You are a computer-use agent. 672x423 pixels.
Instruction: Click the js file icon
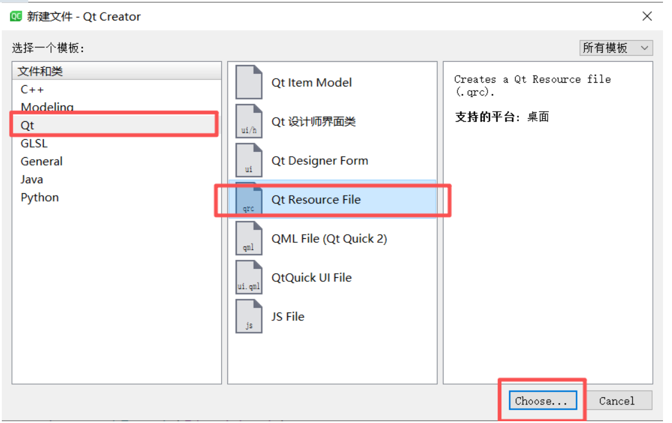[x=249, y=317]
